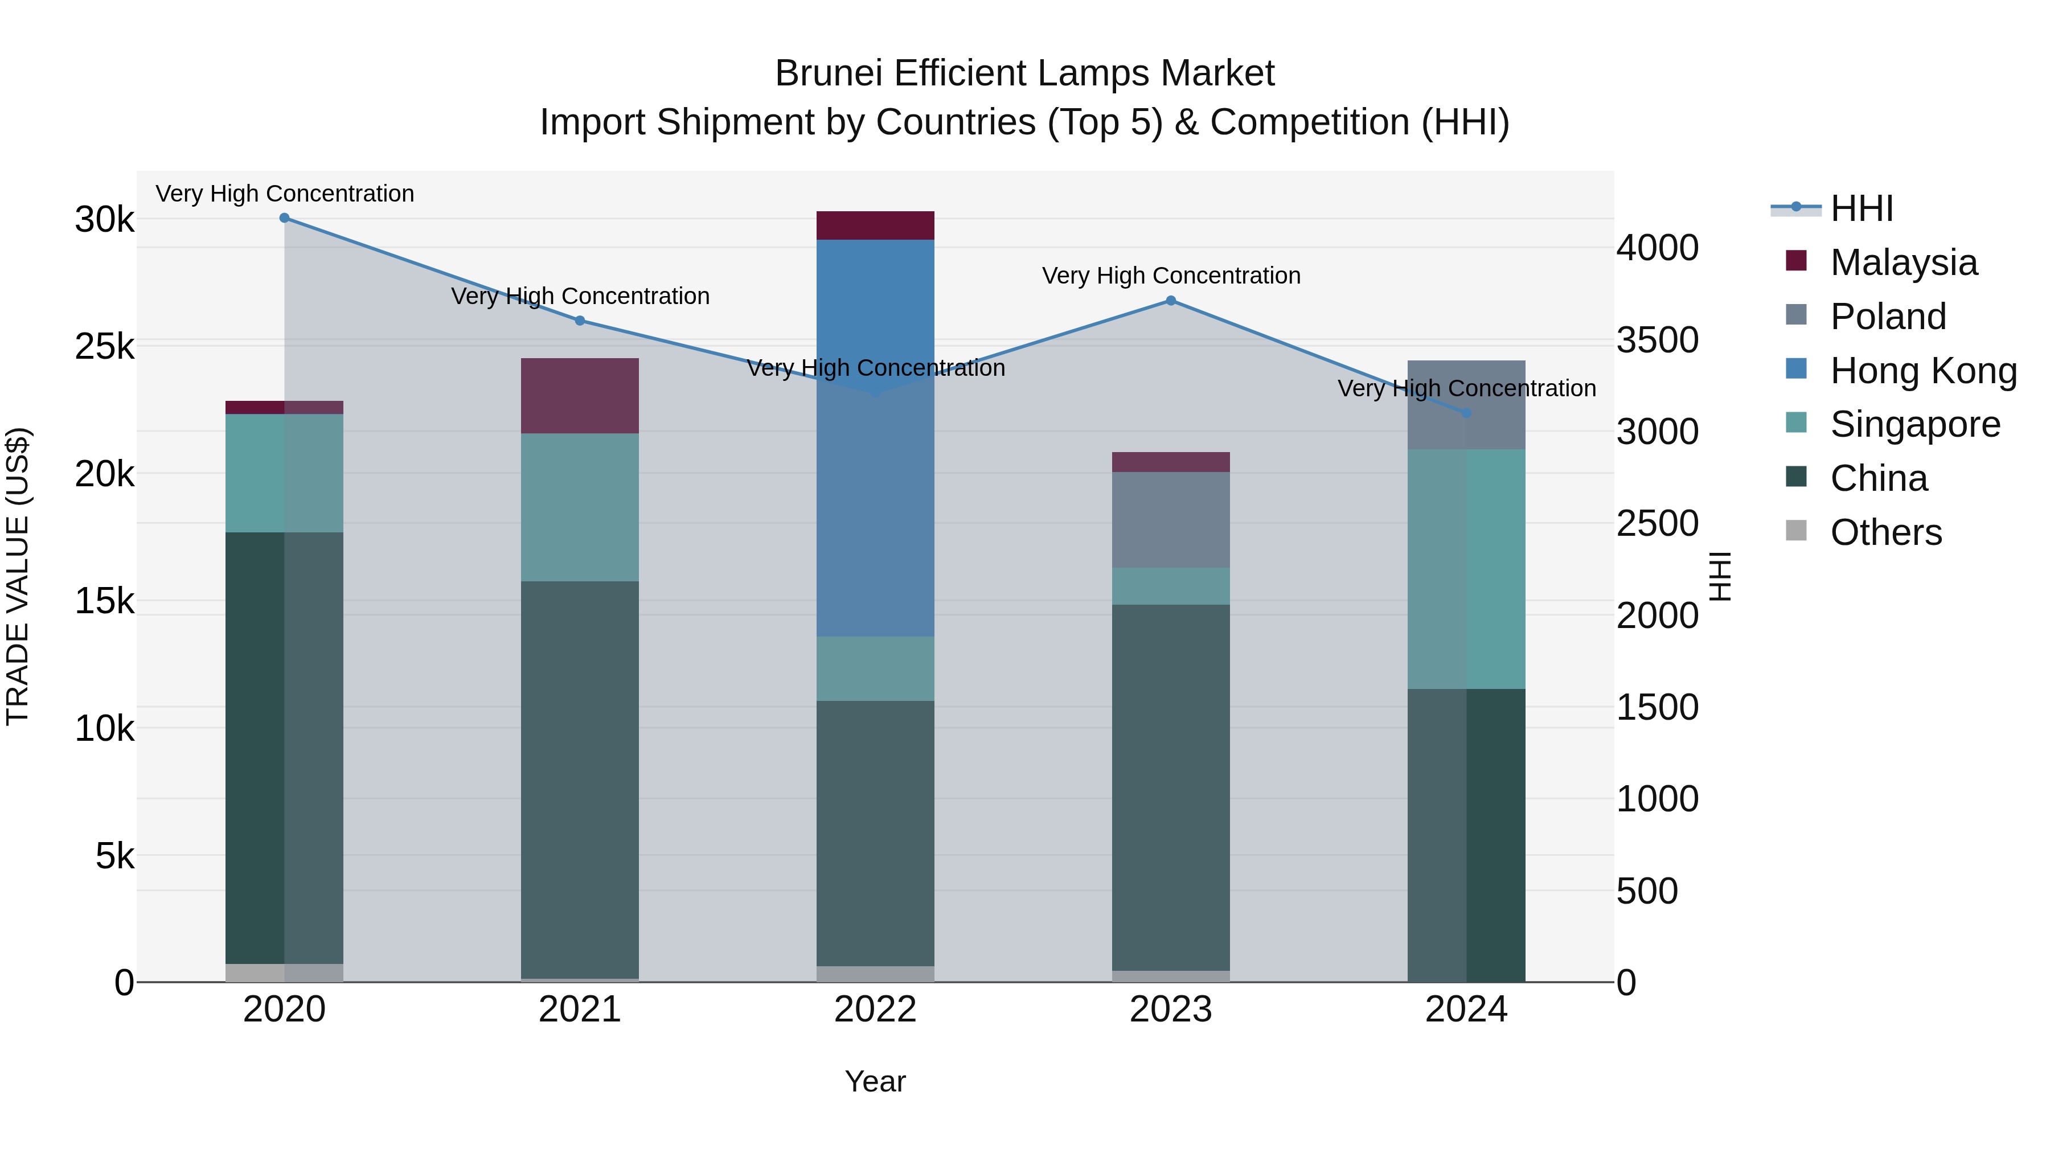Toggle Poland series in legend
2050x1153 pixels.
point(1866,317)
